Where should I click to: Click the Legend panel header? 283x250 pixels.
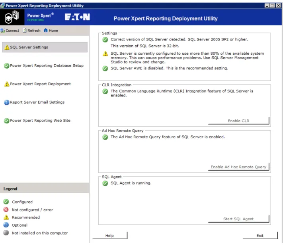click(45, 188)
